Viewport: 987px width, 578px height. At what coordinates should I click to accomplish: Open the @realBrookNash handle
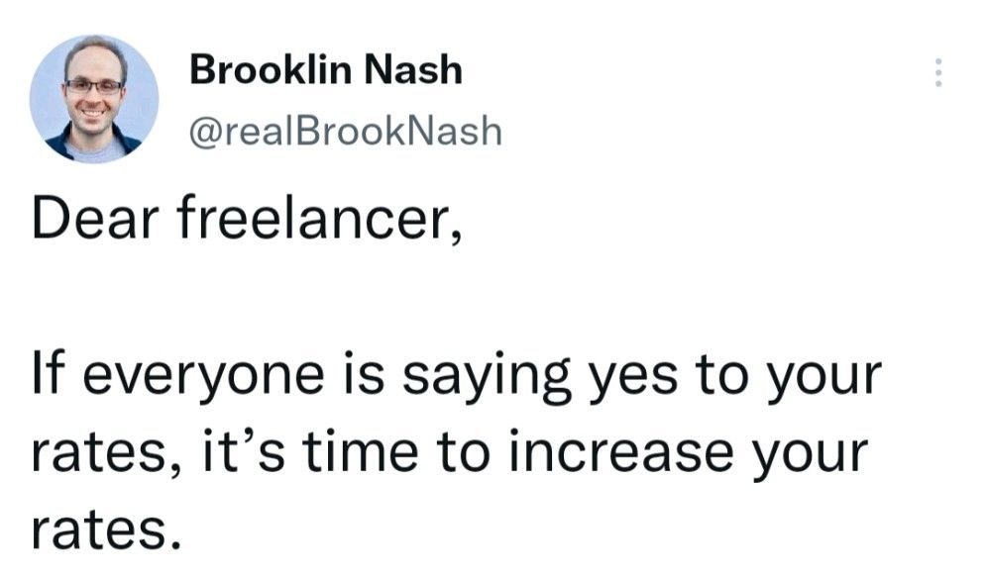pyautogui.click(x=346, y=131)
